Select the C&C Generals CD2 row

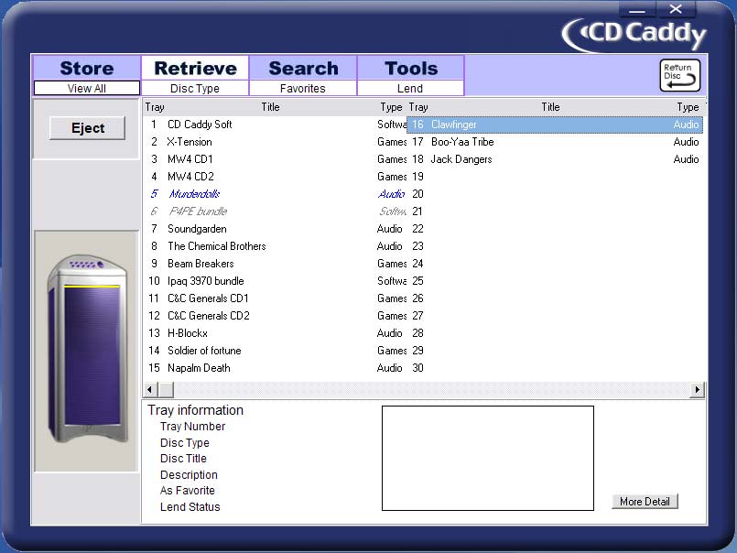[275, 316]
